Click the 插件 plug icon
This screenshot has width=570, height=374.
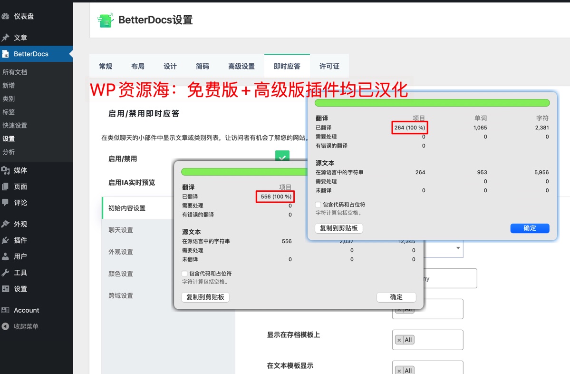pos(5,240)
